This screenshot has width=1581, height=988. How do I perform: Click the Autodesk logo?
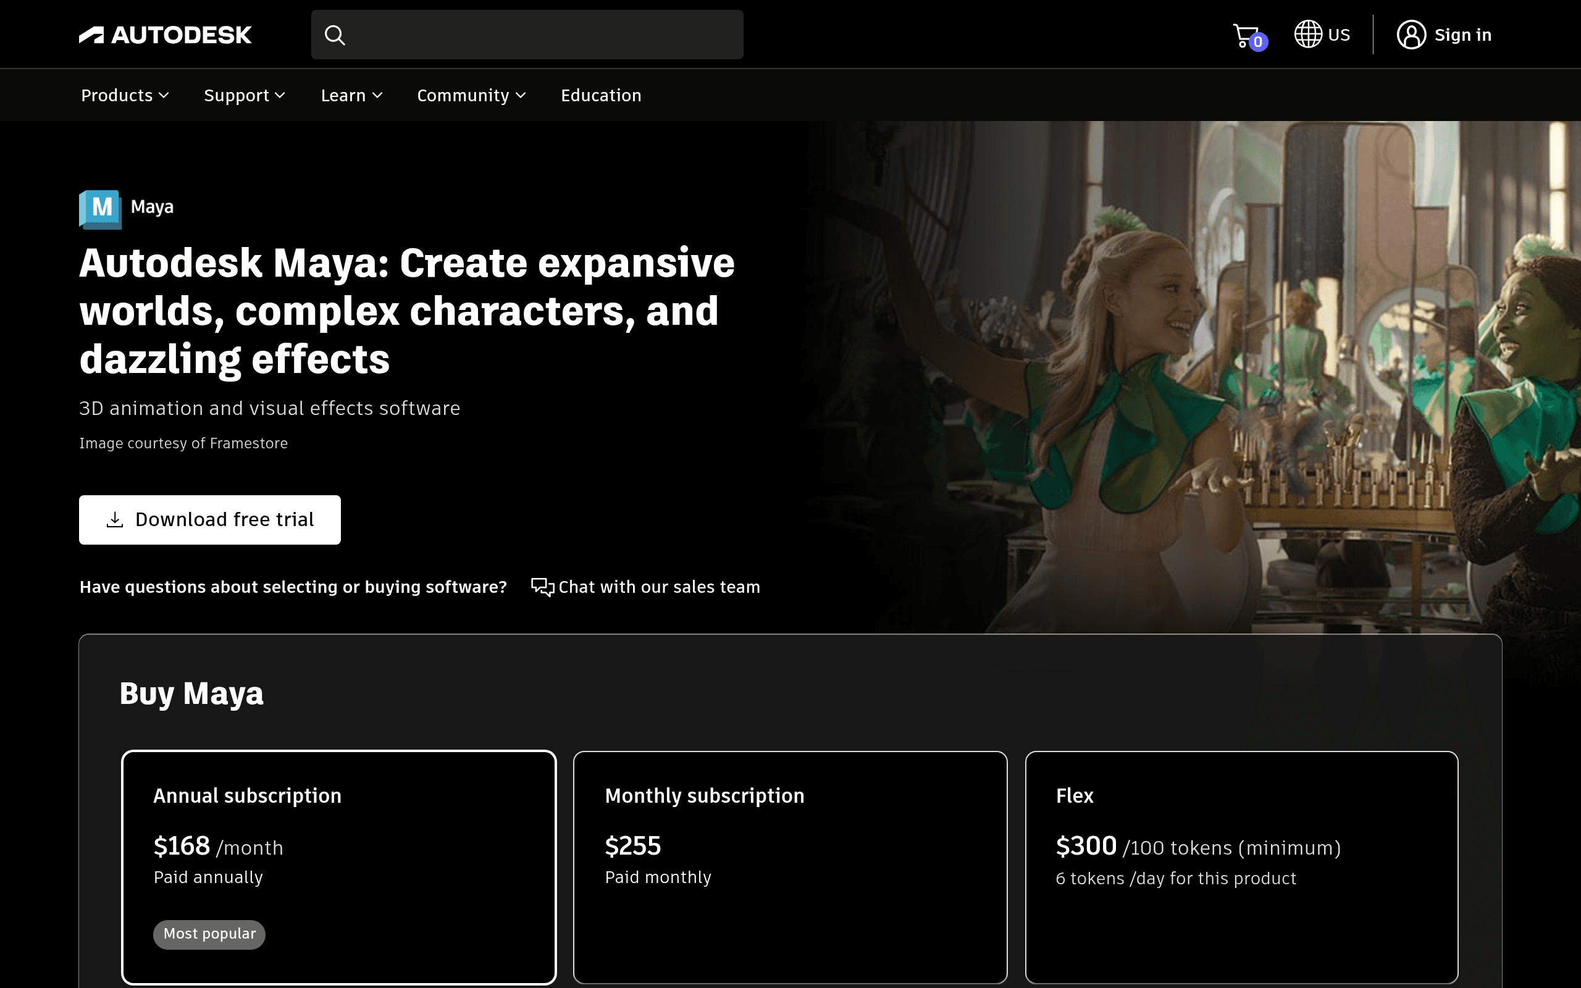point(165,35)
